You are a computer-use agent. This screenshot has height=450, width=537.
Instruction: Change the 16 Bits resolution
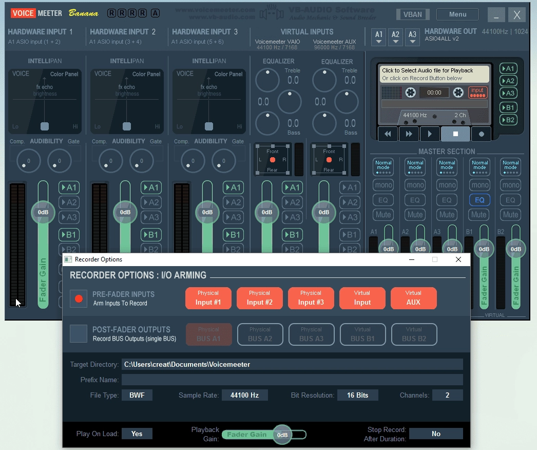coord(357,395)
